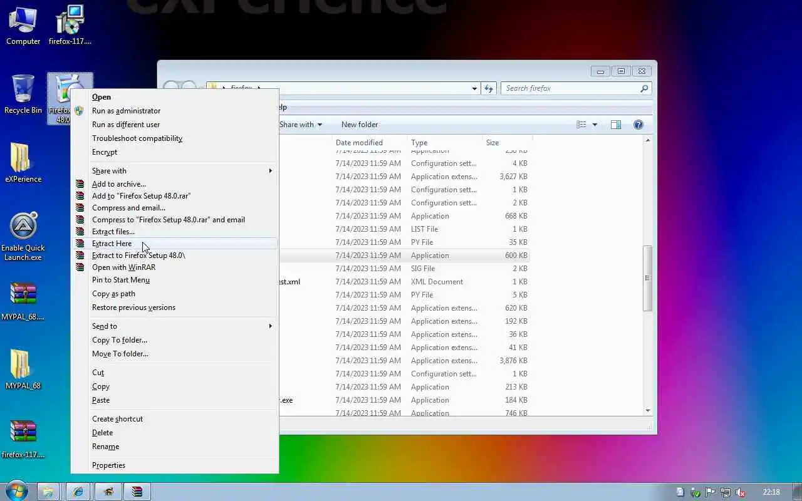The image size is (802, 501).
Task: Choose Rename from the context menu
Action: click(x=175, y=447)
